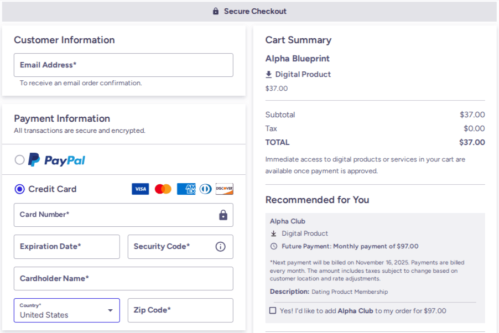The height and width of the screenshot is (333, 499).
Task: Click the Secure Checkout lock icon
Action: [x=216, y=11]
